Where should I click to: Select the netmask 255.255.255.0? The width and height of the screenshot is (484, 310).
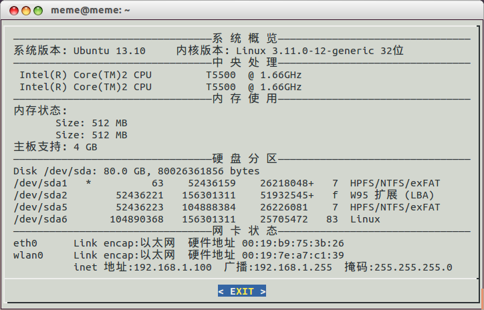point(414,267)
